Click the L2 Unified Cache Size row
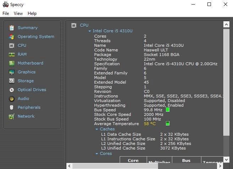The image size is (233, 169). point(146,143)
